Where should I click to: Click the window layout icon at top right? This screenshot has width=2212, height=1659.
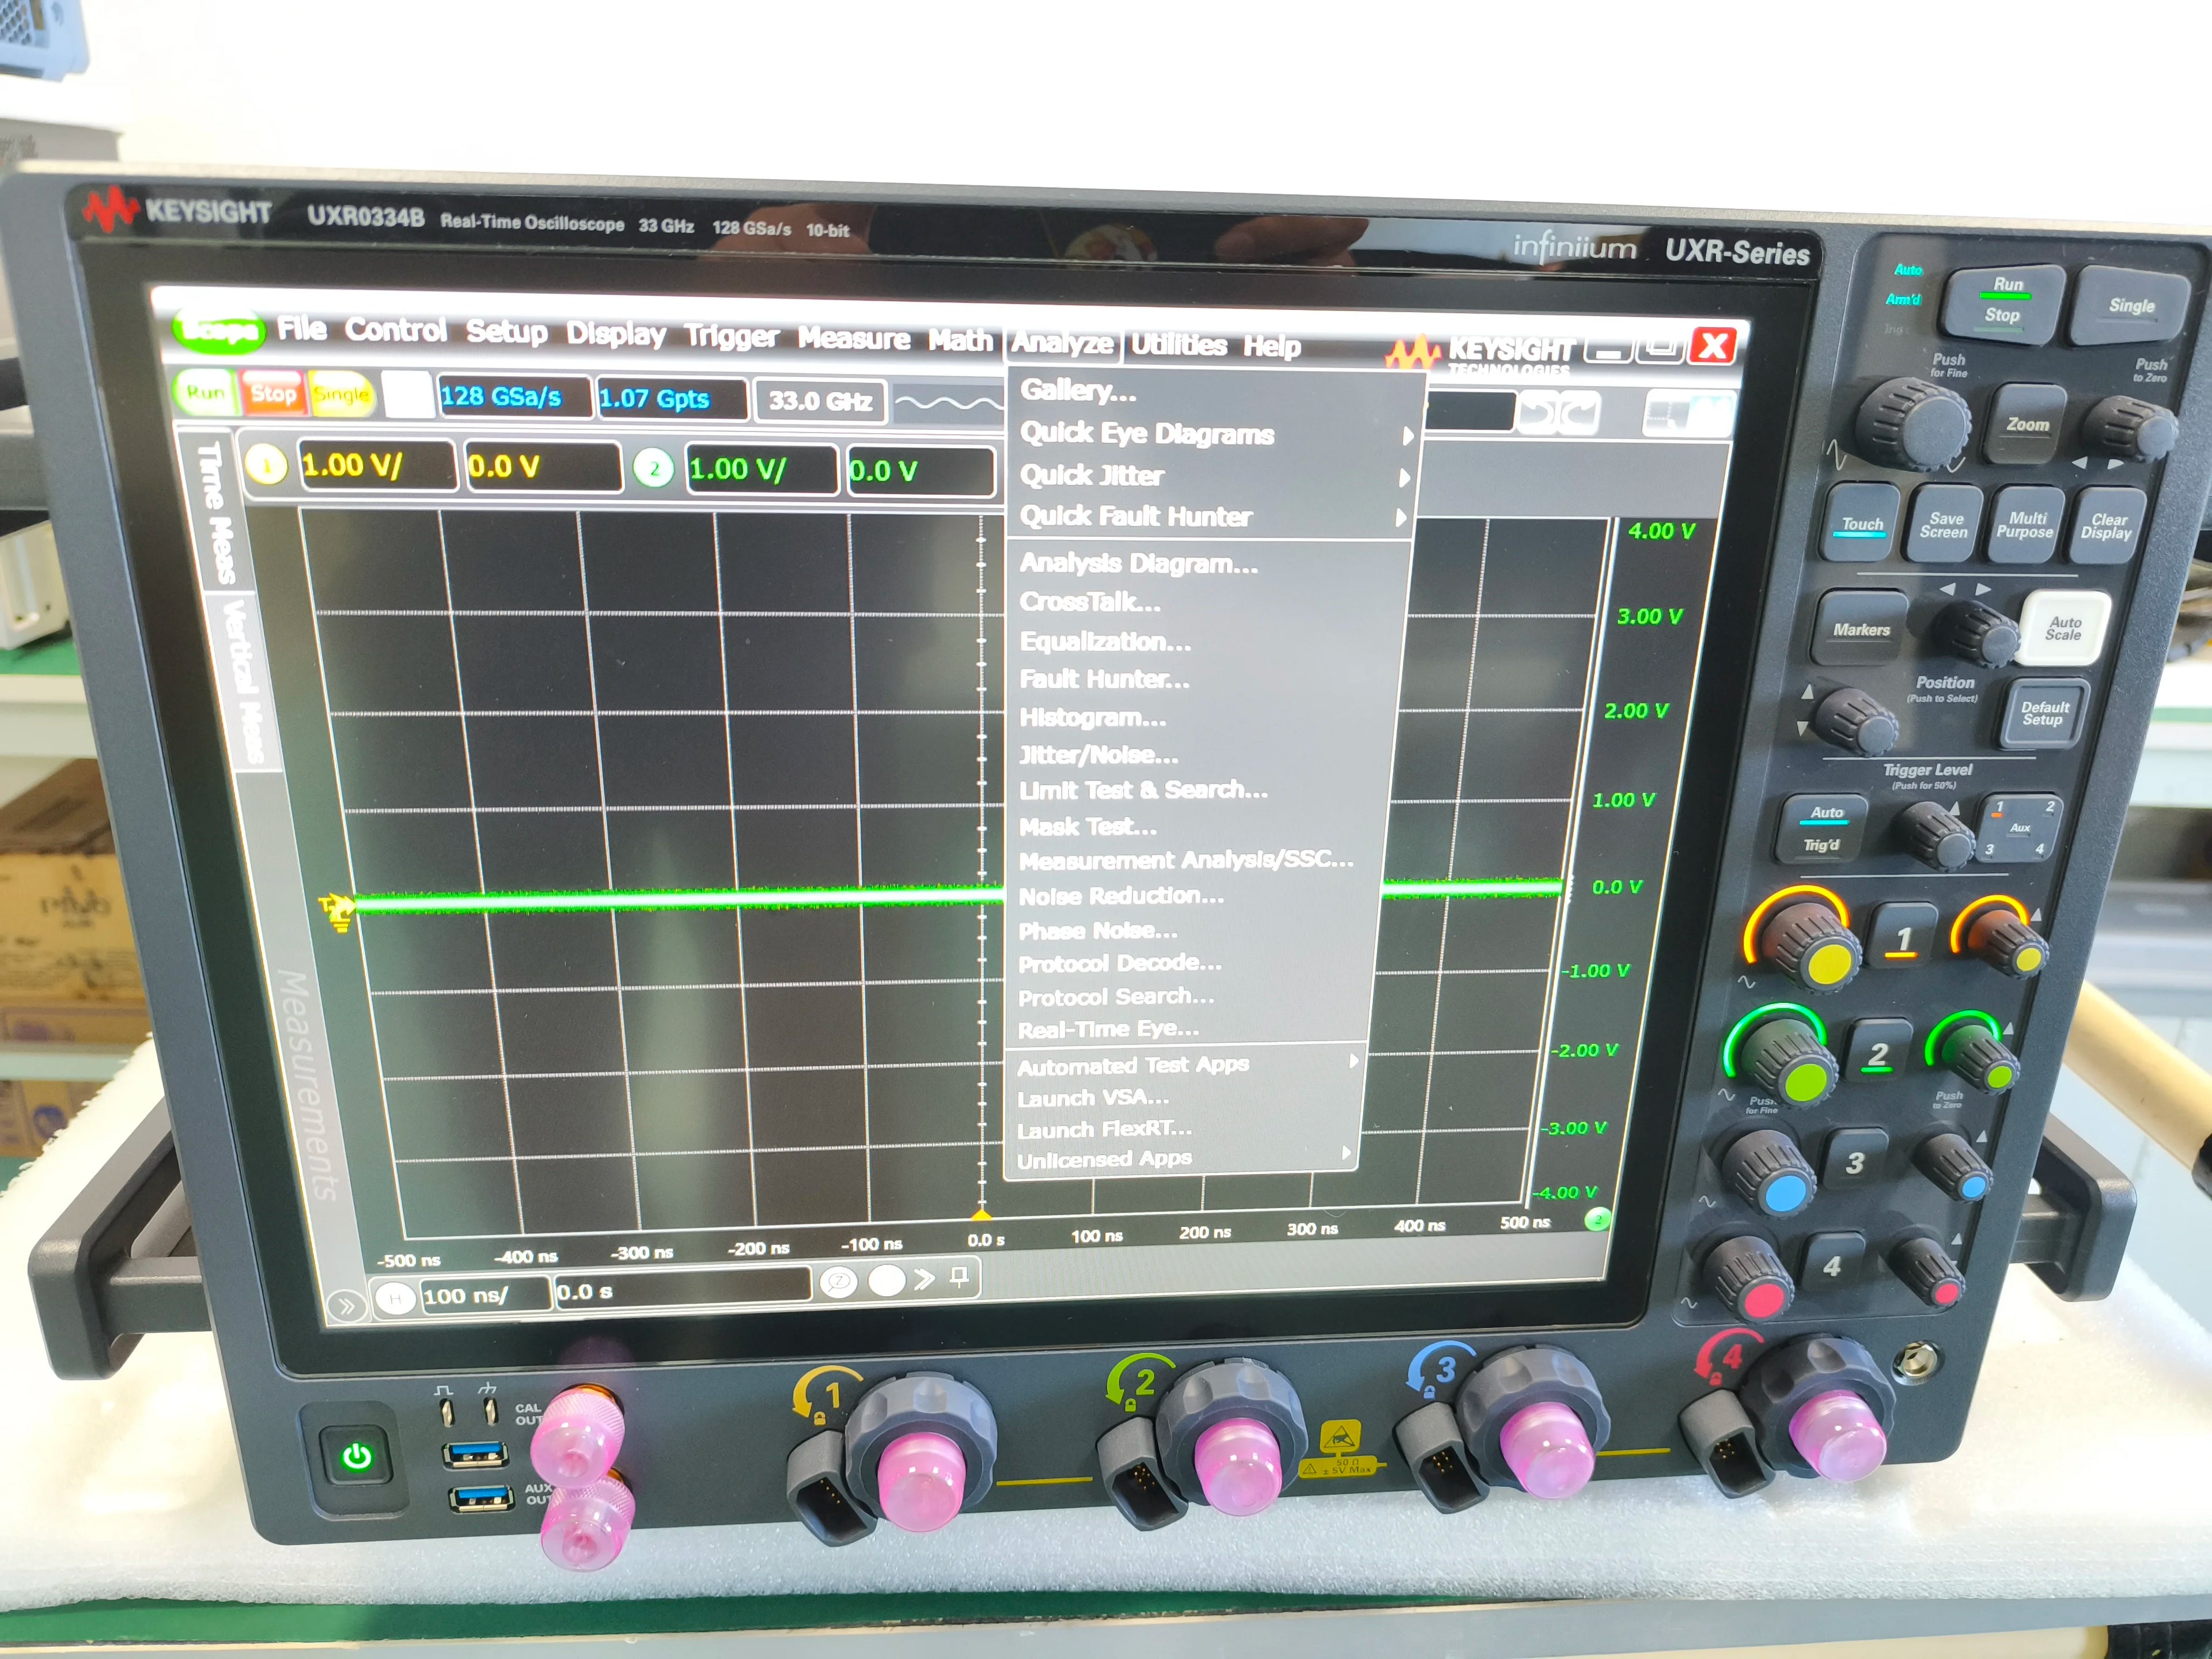pyautogui.click(x=1688, y=413)
